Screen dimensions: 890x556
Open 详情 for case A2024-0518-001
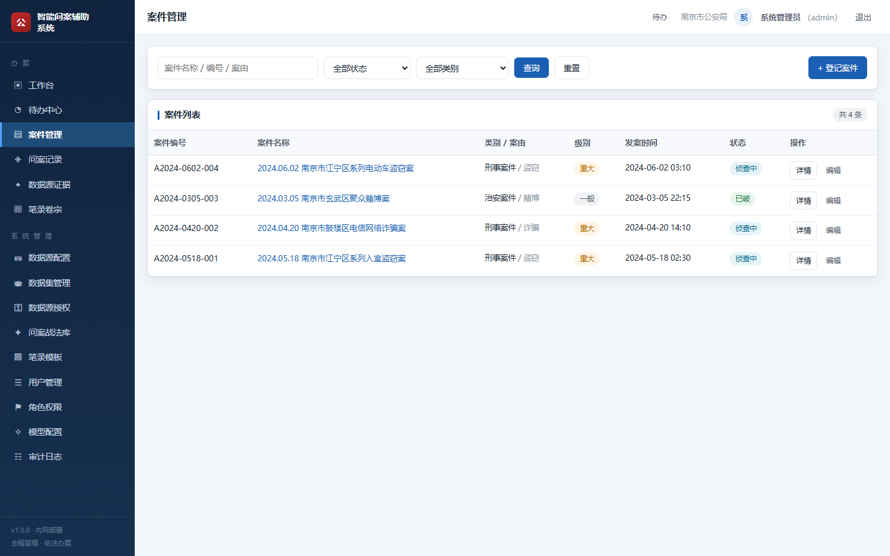click(803, 261)
